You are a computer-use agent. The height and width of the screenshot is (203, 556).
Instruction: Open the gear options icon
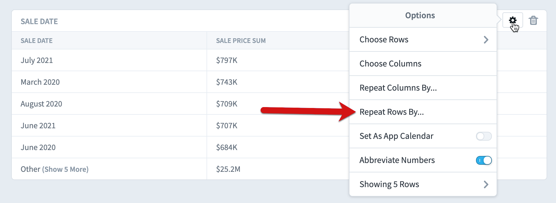512,20
